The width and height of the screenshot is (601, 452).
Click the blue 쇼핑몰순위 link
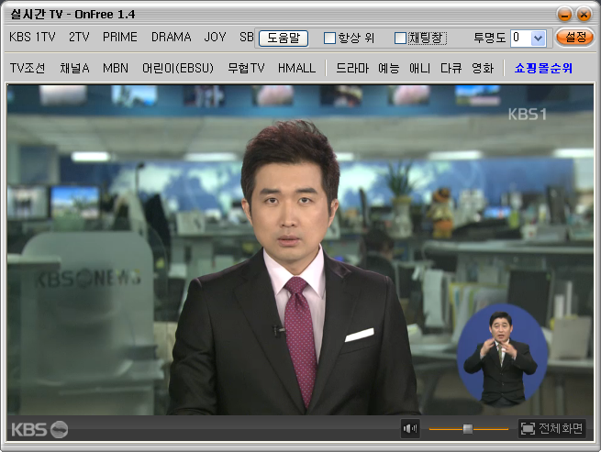pos(543,68)
